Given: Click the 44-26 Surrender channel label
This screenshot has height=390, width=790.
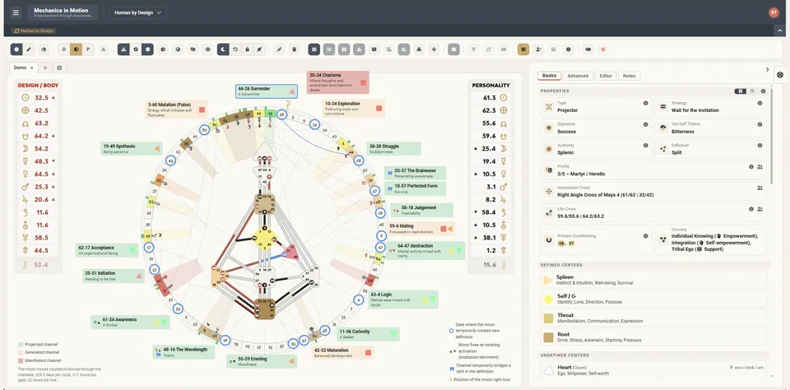Looking at the screenshot, I should click(267, 91).
